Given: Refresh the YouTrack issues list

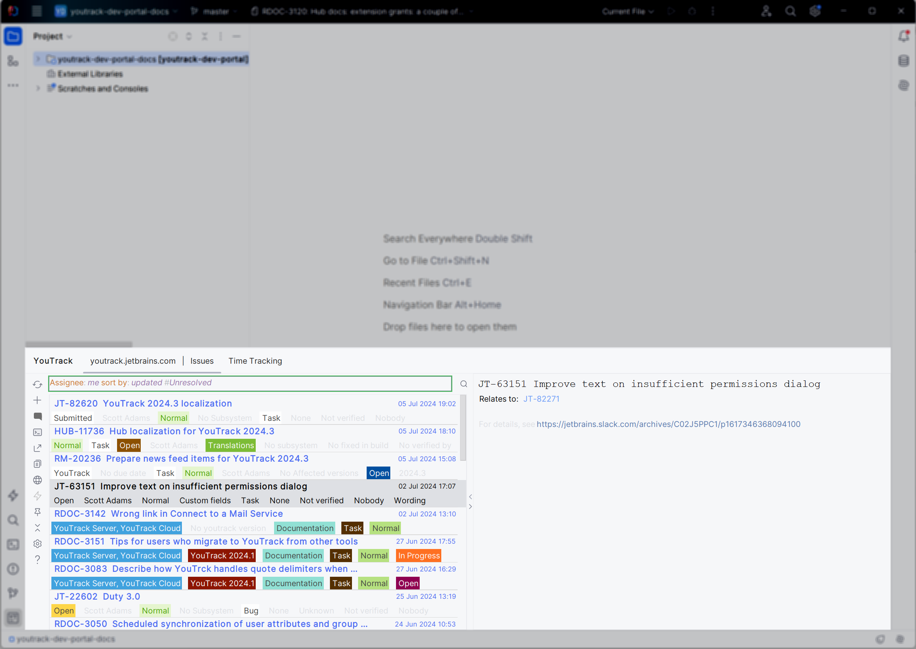Looking at the screenshot, I should [x=38, y=384].
